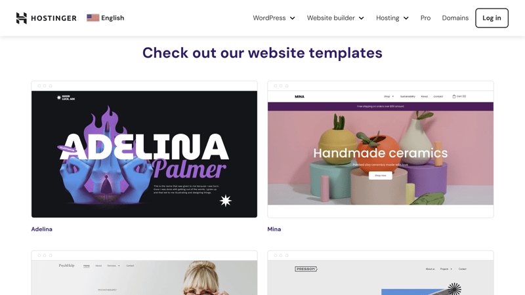The height and width of the screenshot is (295, 525).
Task: Open the Adelina Palmer template thumbnail
Action: (144, 149)
